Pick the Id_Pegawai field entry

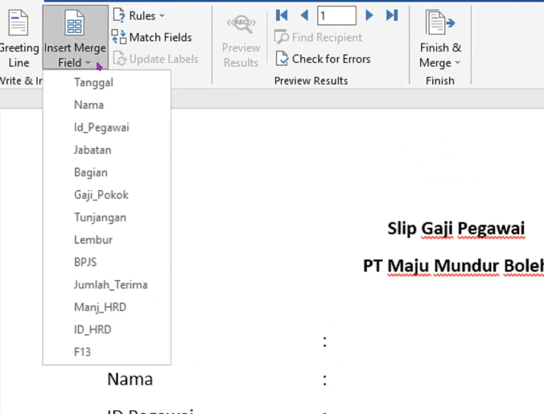(x=101, y=127)
